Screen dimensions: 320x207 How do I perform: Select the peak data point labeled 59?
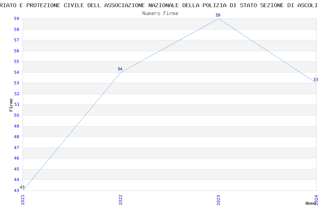(x=218, y=18)
